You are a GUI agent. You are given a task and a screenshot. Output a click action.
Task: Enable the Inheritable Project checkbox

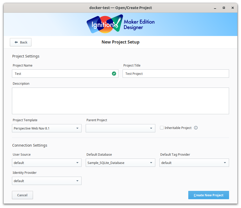coord(162,128)
